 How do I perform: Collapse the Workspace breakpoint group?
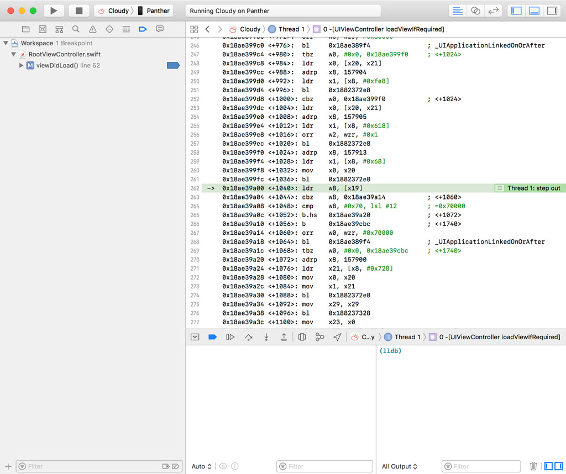click(6, 43)
